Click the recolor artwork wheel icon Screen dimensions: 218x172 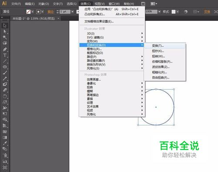pyautogui.click(x=186, y=12)
